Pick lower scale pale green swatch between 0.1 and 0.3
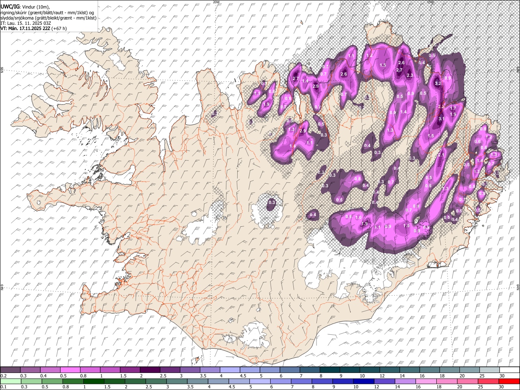Viewport: 520px width, 390px height. click(x=11, y=381)
